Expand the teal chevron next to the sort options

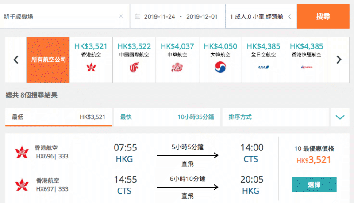340,117
